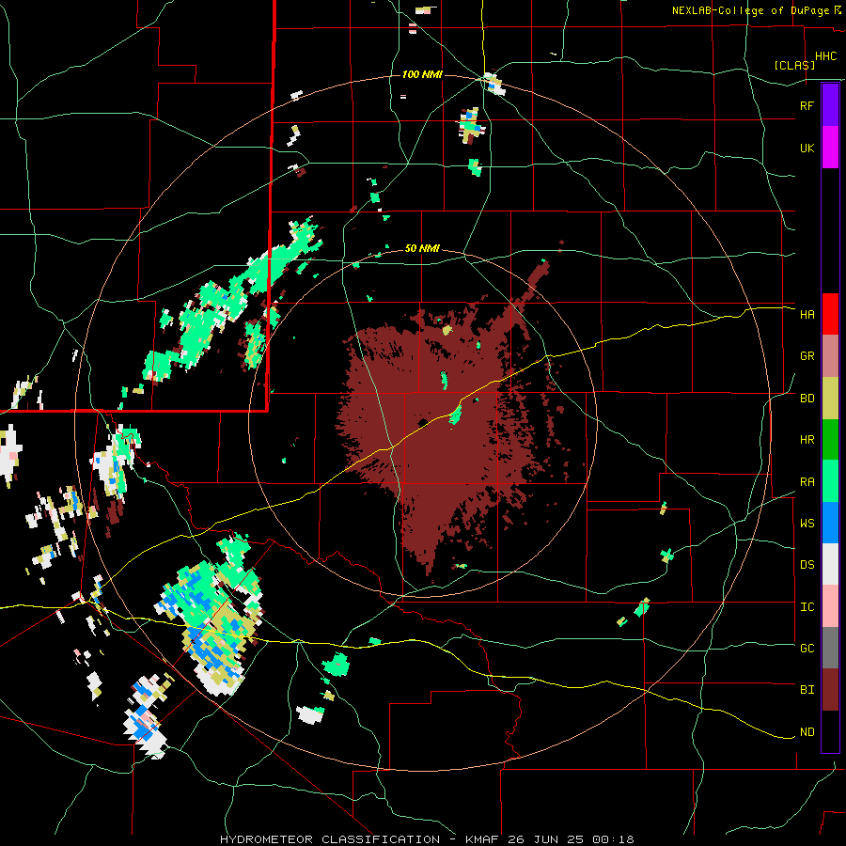Click the white DS legend swatch
Viewport: 846px width, 846px height.
click(x=830, y=564)
